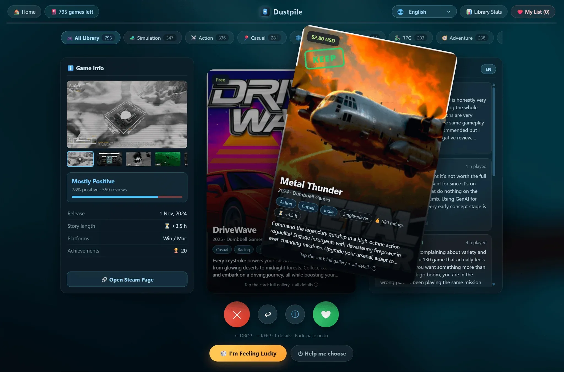Select the green screenshot thumbnail
Image resolution: width=564 pixels, height=372 pixels.
click(x=168, y=159)
